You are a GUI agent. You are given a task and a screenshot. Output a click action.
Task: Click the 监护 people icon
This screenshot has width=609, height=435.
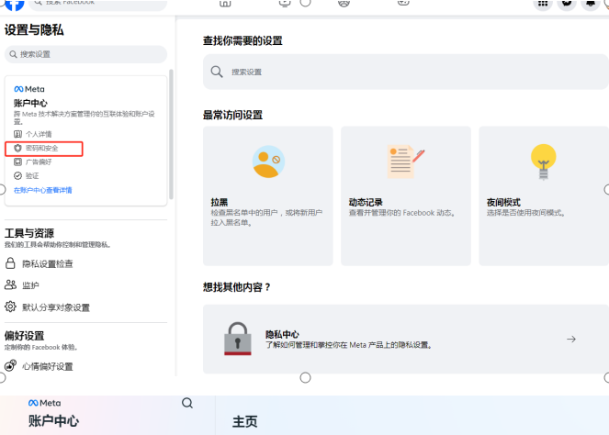11,285
